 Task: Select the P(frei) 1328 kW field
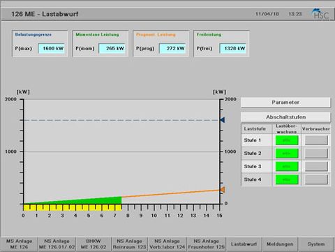pos(233,48)
